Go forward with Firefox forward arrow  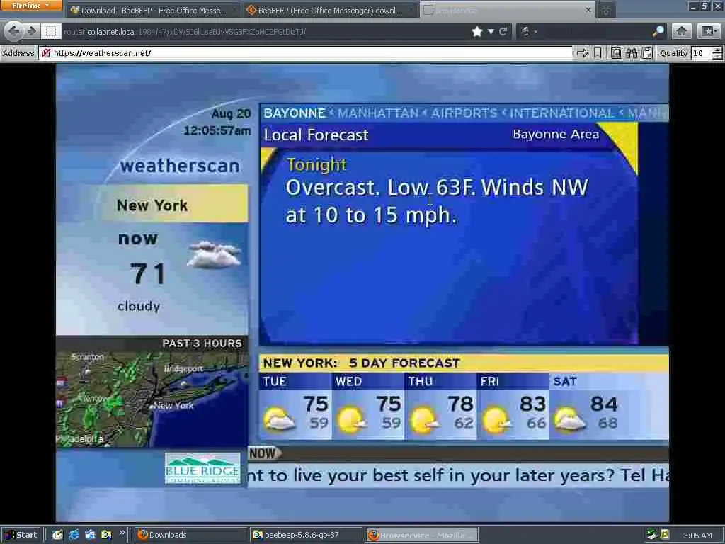tap(31, 31)
